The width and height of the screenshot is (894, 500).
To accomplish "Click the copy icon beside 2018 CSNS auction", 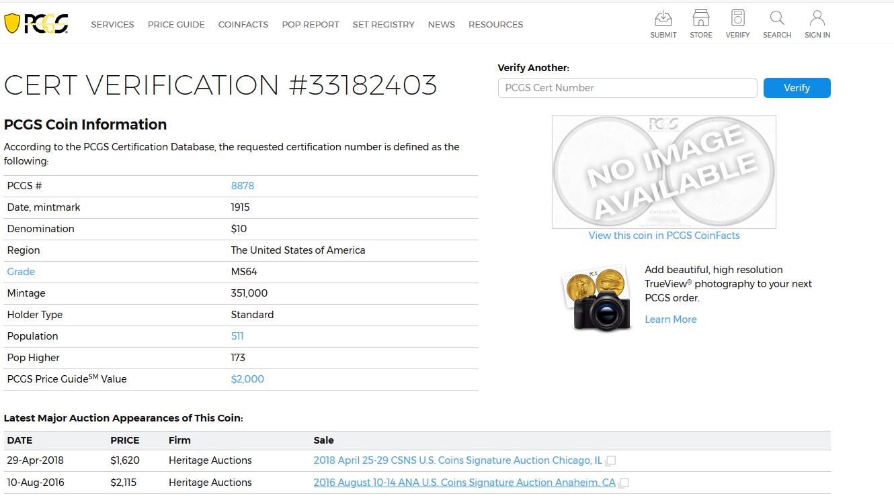I will 610,461.
